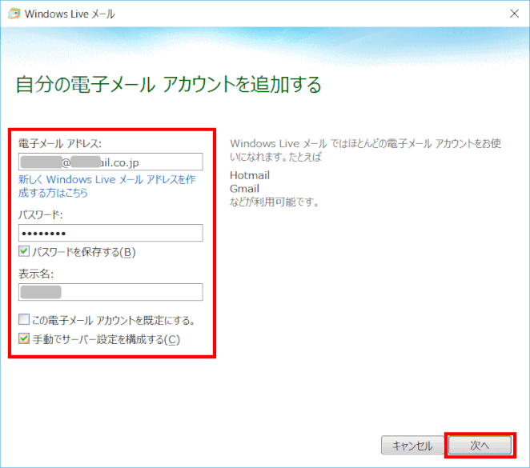Toggle 手動でサーバー設定を構成する checkbox
Screen dimensions: 530x468
(24, 338)
